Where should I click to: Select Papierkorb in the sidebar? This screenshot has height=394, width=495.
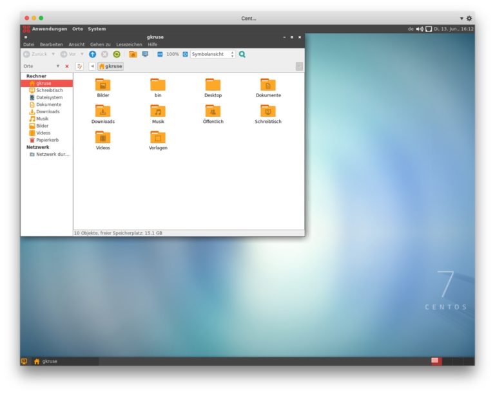point(47,140)
